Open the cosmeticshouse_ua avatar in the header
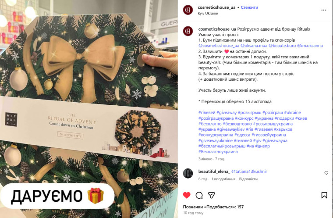The image size is (333, 218). [188, 10]
